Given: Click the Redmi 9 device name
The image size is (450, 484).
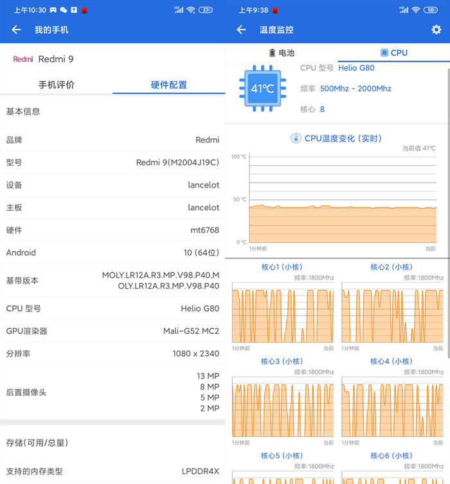Looking at the screenshot, I should click(x=56, y=59).
